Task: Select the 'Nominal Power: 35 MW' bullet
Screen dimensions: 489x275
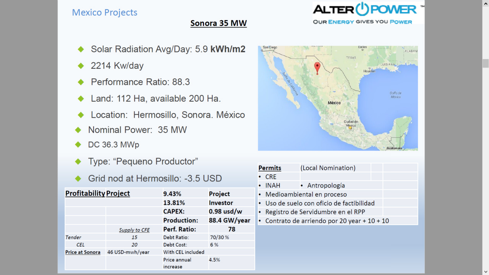Action: click(138, 130)
